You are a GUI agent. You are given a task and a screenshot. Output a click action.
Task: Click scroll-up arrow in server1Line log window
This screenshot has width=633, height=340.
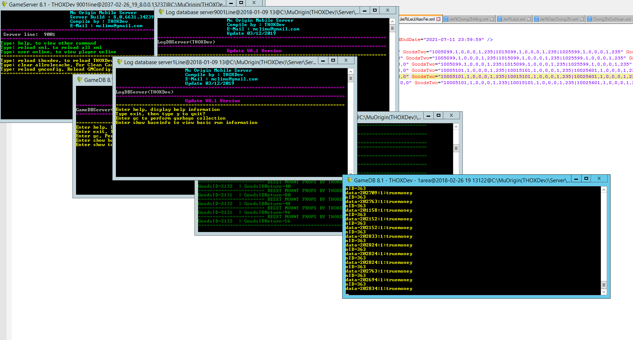[351, 71]
